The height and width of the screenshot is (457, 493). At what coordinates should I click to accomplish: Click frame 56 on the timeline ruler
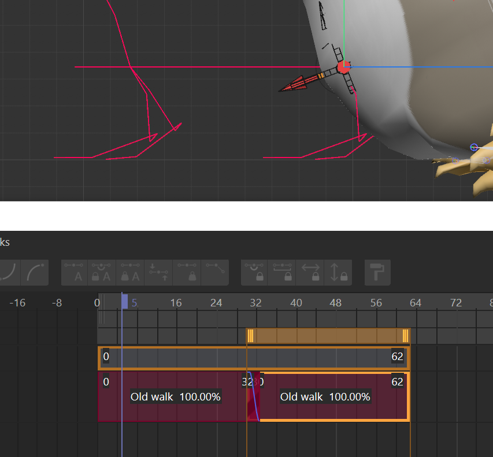(x=376, y=303)
